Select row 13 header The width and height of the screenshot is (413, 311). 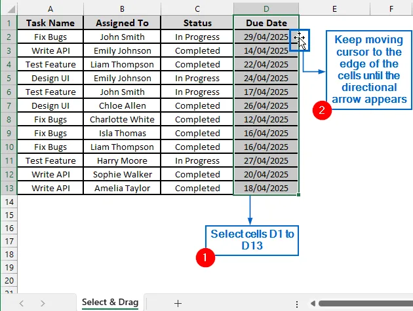9,188
